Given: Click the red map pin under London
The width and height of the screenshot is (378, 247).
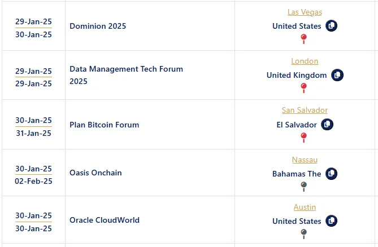Looking at the screenshot, I should pyautogui.click(x=304, y=87).
